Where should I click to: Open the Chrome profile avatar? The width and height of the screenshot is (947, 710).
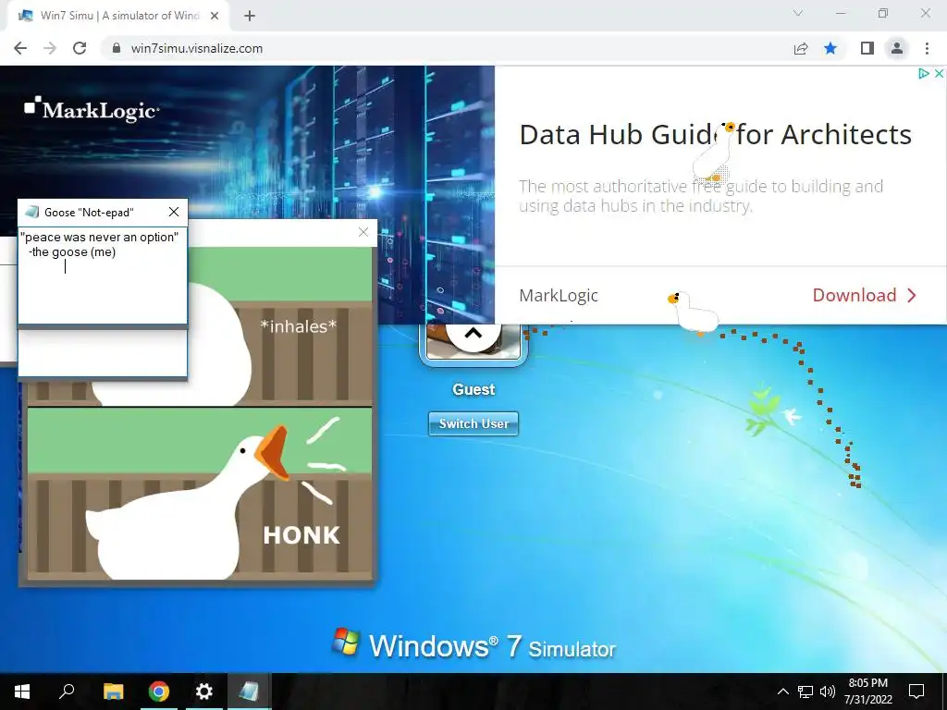897,48
